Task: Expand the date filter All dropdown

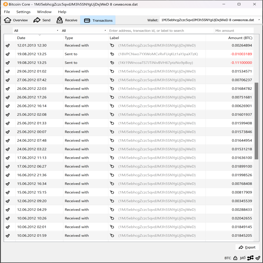Action: pyautogui.click(x=36, y=31)
